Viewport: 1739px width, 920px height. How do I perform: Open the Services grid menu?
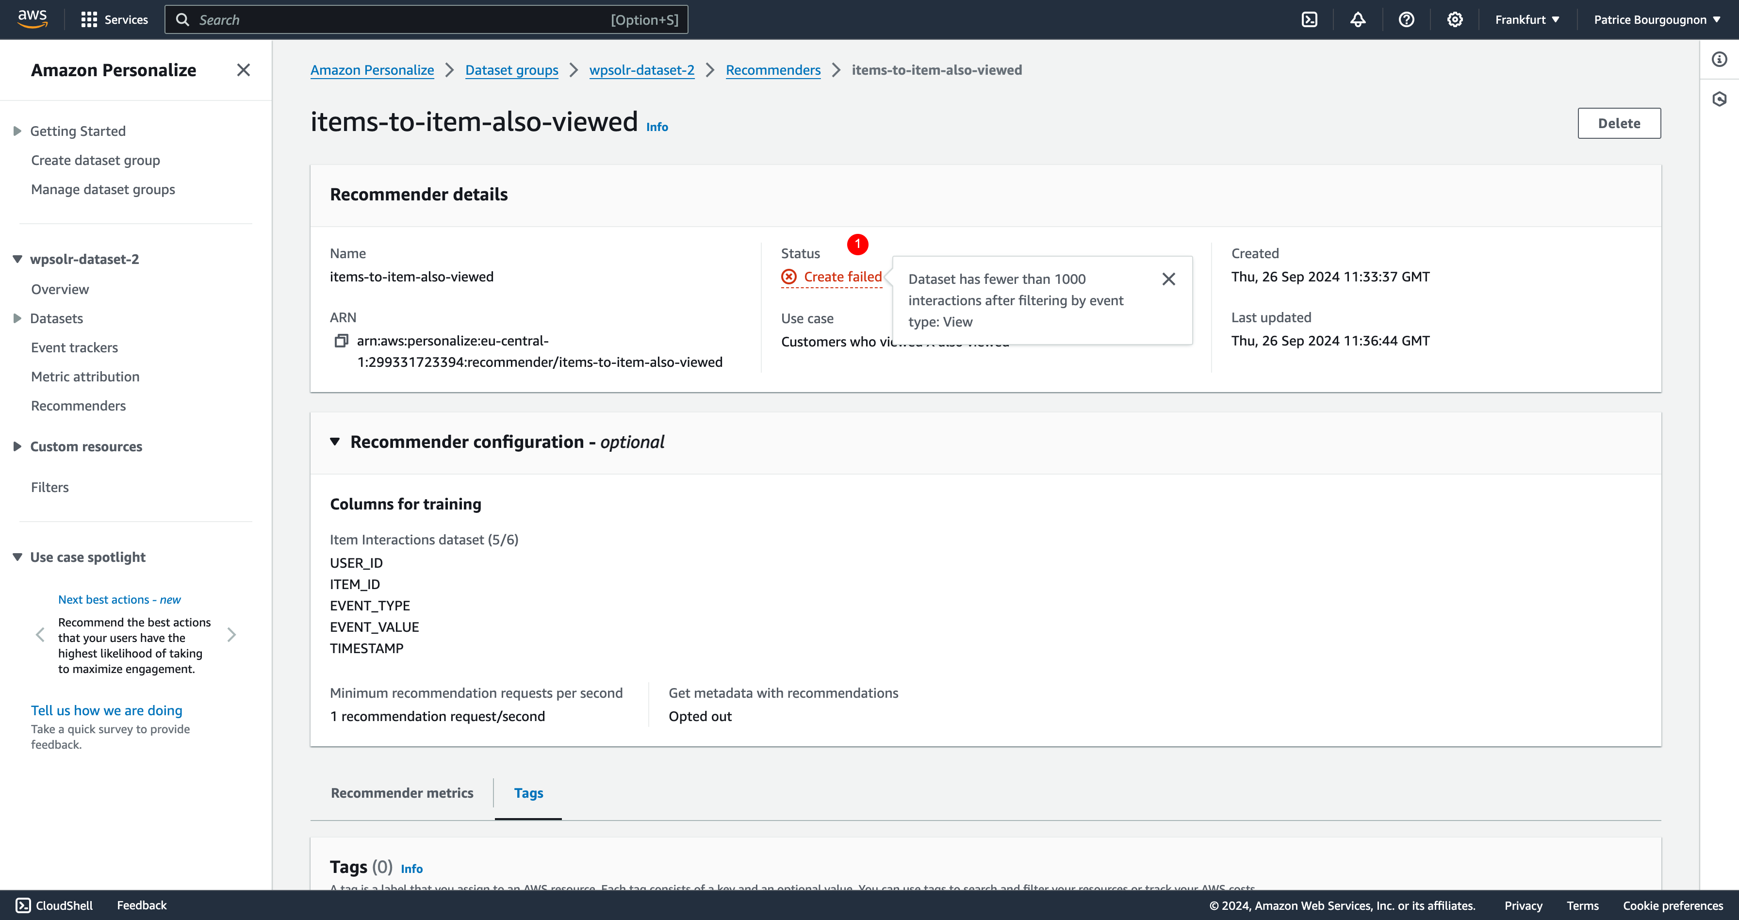[114, 19]
